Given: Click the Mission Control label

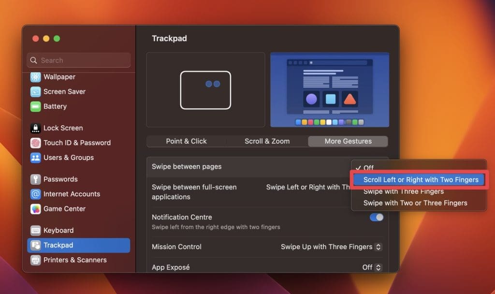Looking at the screenshot, I should 176,247.
